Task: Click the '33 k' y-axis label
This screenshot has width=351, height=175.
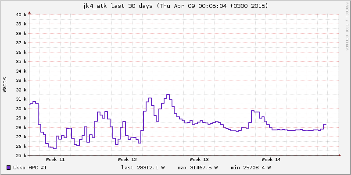Action: tap(21, 80)
